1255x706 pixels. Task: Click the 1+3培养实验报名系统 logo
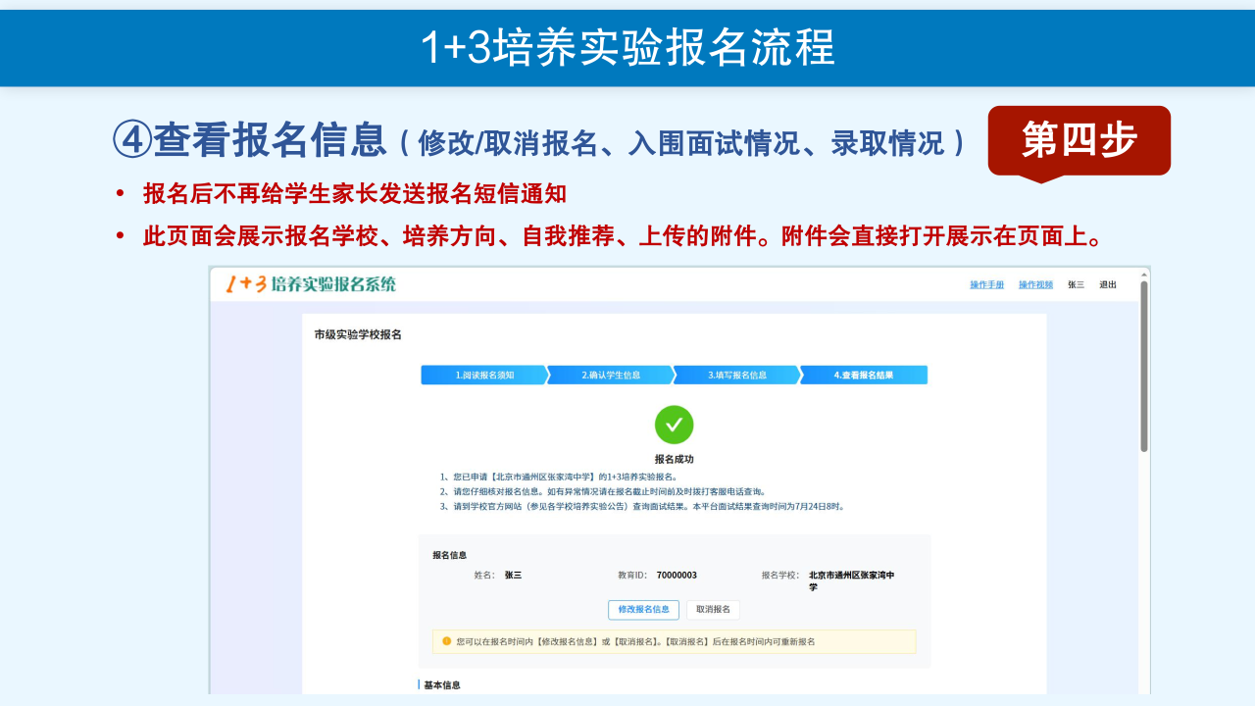[311, 284]
